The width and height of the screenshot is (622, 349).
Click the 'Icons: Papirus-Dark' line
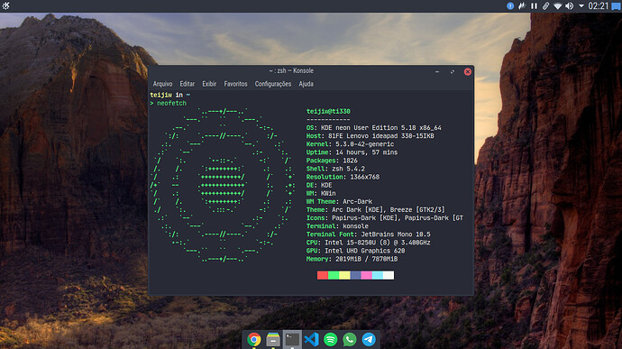point(384,218)
